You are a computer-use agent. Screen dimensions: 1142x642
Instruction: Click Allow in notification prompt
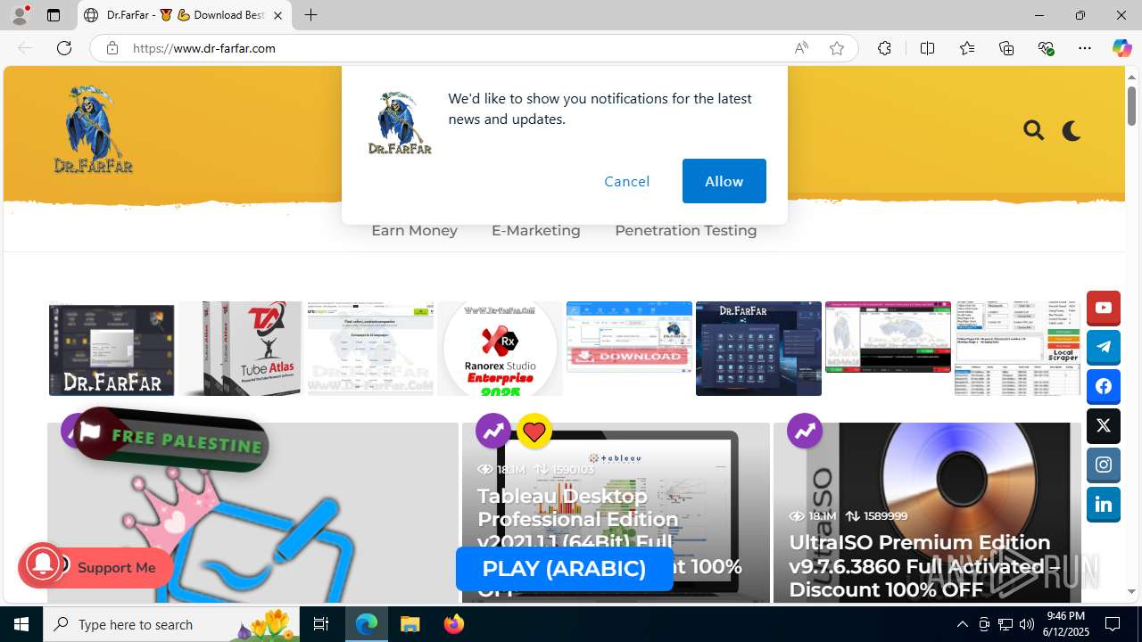724,181
